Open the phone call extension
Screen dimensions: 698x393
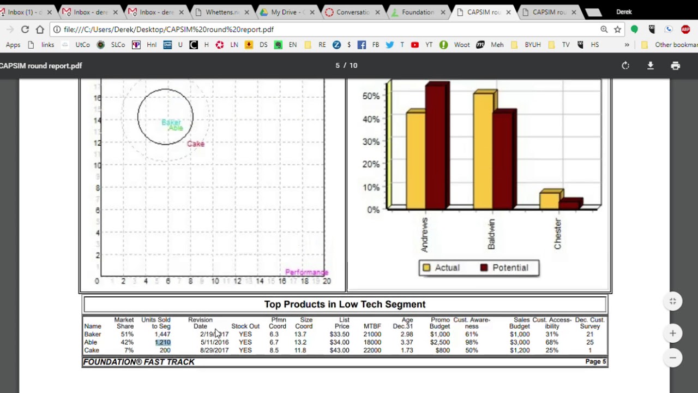coord(669,29)
